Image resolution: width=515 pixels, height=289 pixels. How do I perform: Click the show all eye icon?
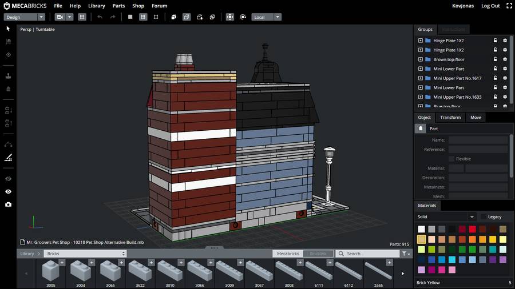pyautogui.click(x=8, y=191)
